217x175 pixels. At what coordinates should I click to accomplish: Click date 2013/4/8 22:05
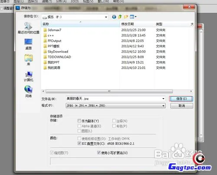click(x=132, y=41)
